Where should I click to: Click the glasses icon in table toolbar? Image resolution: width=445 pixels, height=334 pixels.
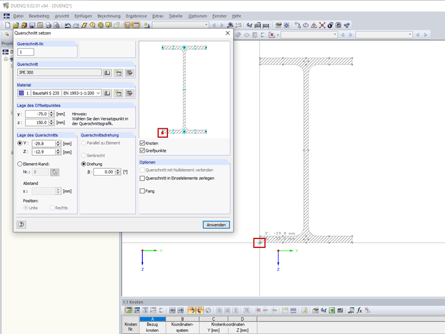(x=324, y=311)
